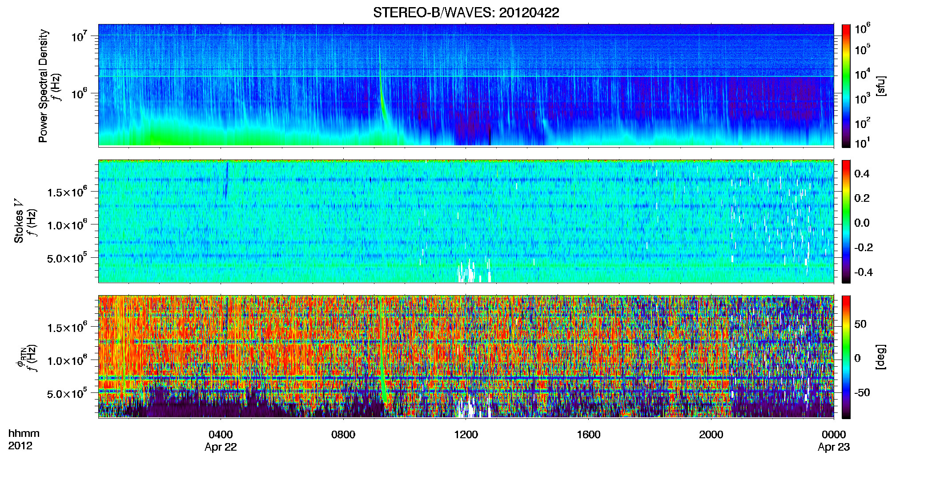The height and width of the screenshot is (480, 932).
Task: Click the 10^6 frequency label on top panel
Action: [x=80, y=94]
